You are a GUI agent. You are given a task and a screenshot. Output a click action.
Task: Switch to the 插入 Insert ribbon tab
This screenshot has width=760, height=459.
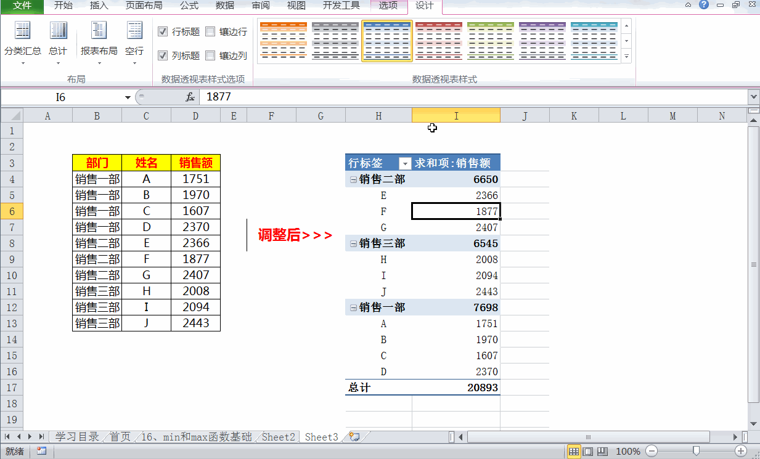coord(99,6)
